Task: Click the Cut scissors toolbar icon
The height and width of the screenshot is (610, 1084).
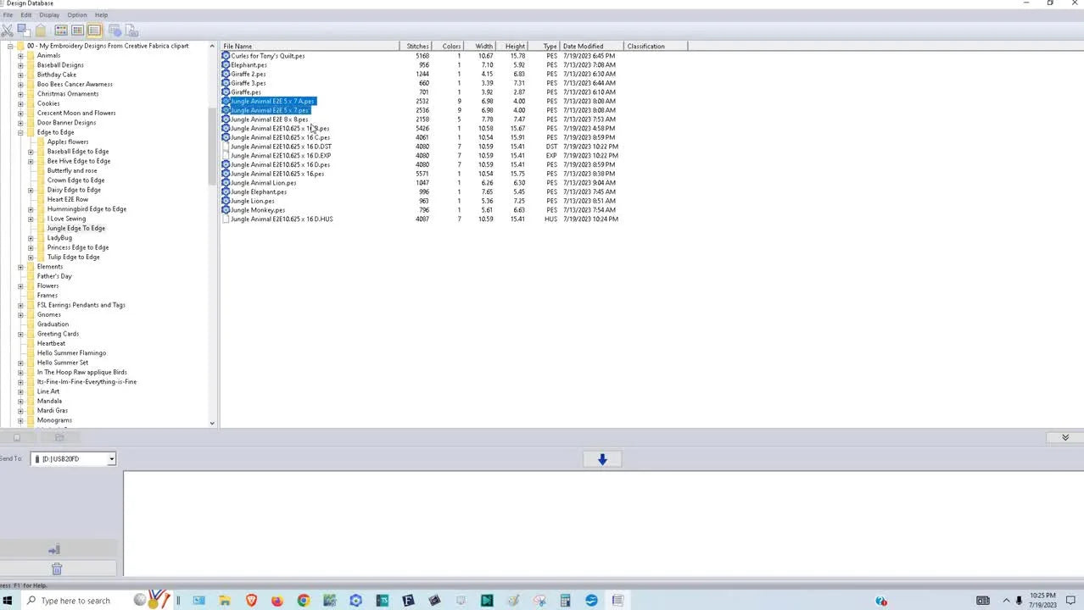Action: click(7, 30)
